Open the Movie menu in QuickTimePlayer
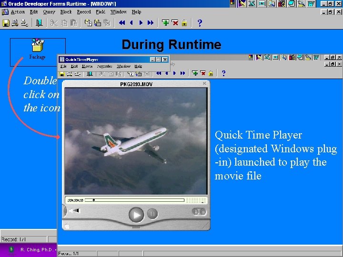The width and height of the screenshot is (343, 257). point(87,66)
